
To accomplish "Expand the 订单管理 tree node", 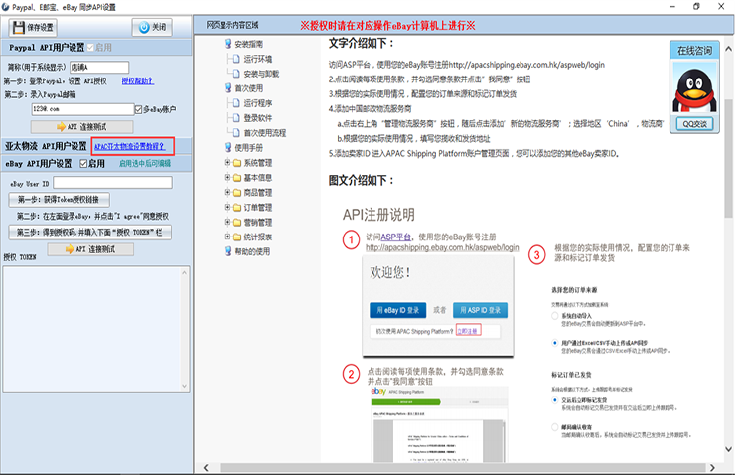I will [x=228, y=207].
